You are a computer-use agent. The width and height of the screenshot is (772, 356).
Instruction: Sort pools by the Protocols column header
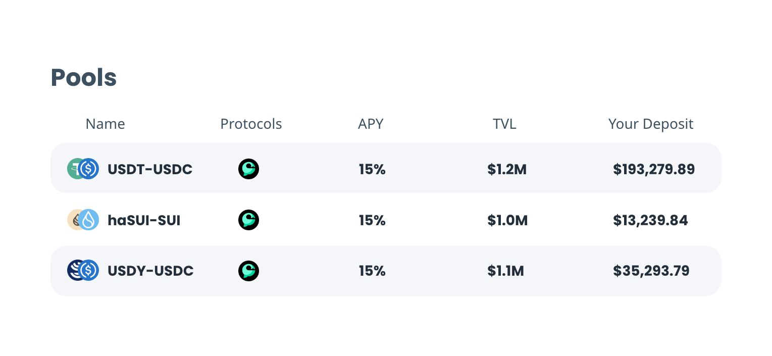click(x=251, y=124)
